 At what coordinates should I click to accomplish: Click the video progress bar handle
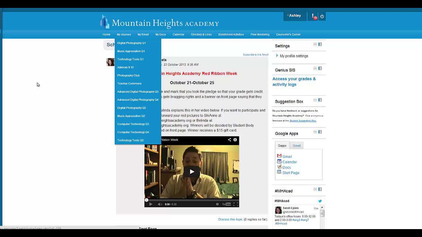point(146,200)
